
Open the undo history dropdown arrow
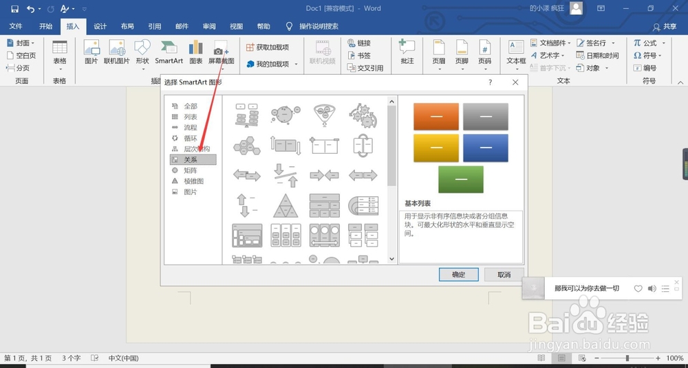(x=39, y=9)
